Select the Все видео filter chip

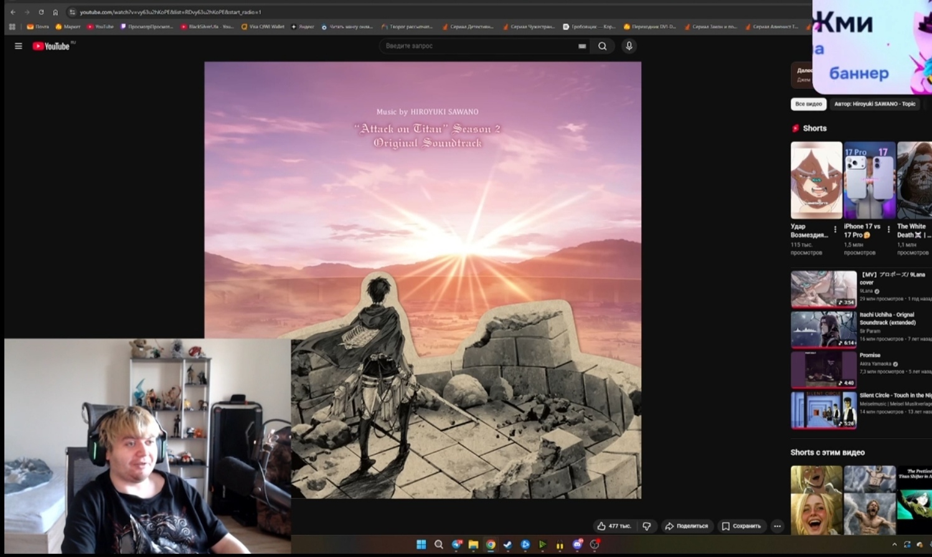[x=808, y=104]
